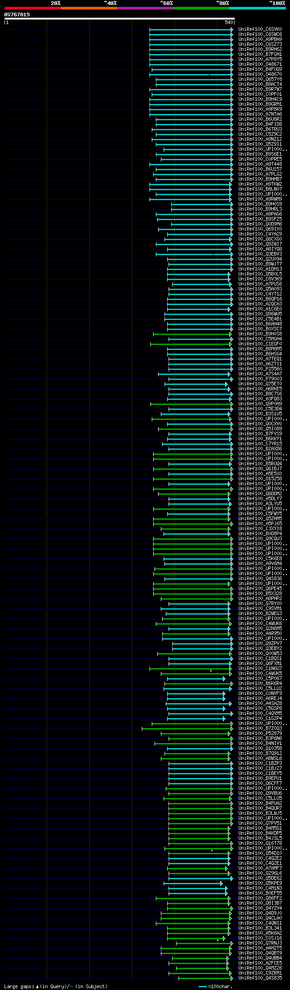Select the UniRef100_Q6PE45 label
The image size is (290, 990).
pos(260,588)
